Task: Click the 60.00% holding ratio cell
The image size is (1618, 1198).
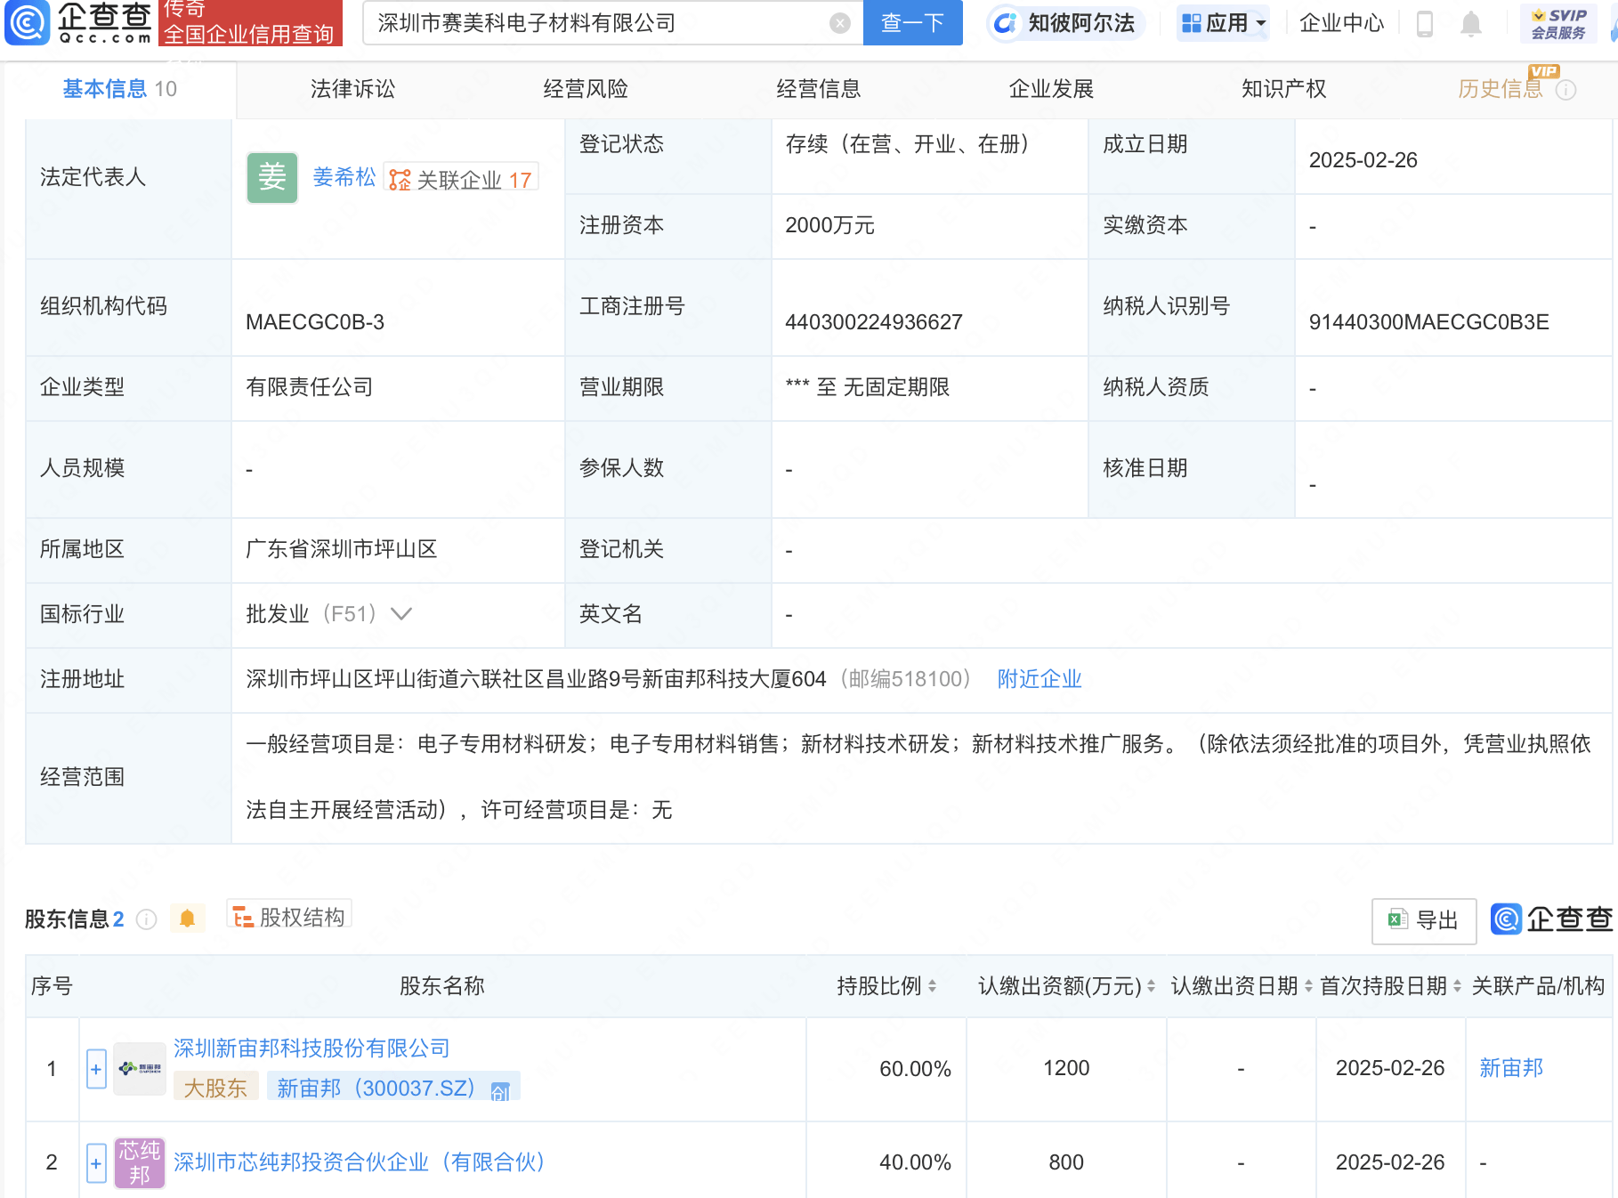Action: (915, 1068)
